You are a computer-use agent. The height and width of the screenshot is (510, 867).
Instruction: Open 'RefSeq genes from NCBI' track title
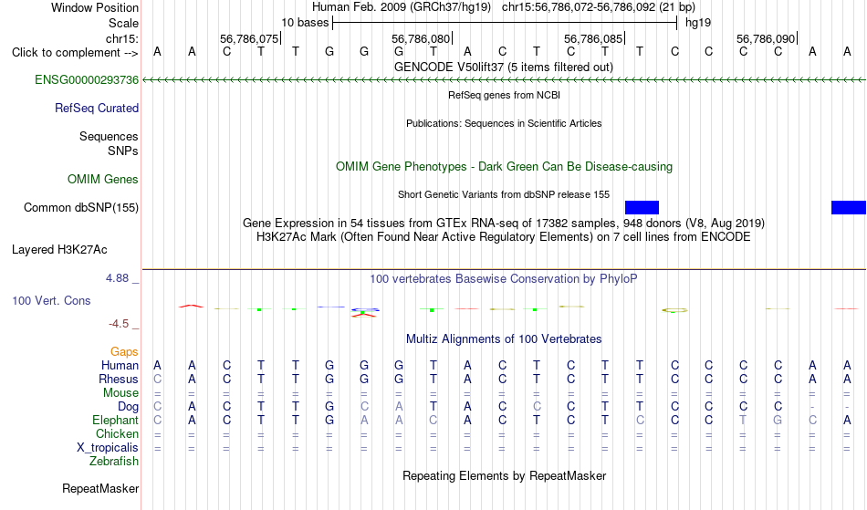[504, 95]
